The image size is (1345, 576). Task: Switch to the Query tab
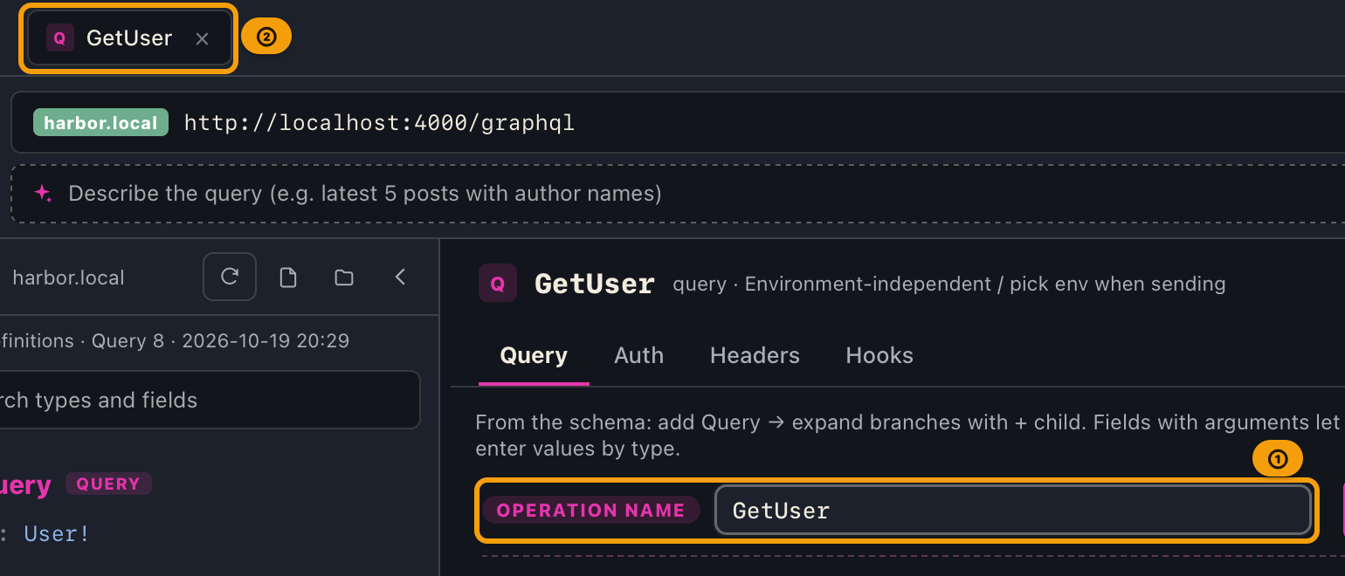pos(534,355)
